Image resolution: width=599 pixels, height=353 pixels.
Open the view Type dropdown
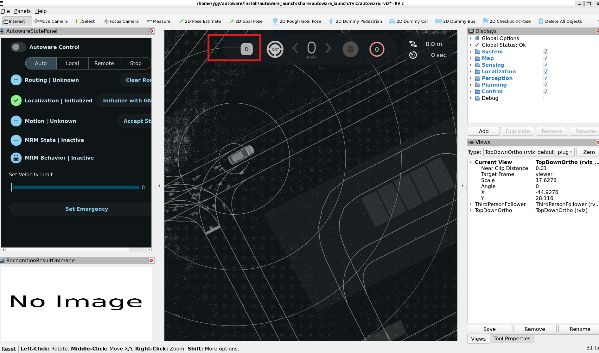(x=529, y=152)
